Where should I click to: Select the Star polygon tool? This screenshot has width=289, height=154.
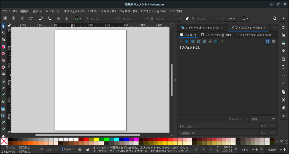3,61
